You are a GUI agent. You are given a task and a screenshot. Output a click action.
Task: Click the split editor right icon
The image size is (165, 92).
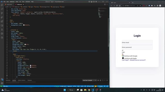click(x=105, y=4)
